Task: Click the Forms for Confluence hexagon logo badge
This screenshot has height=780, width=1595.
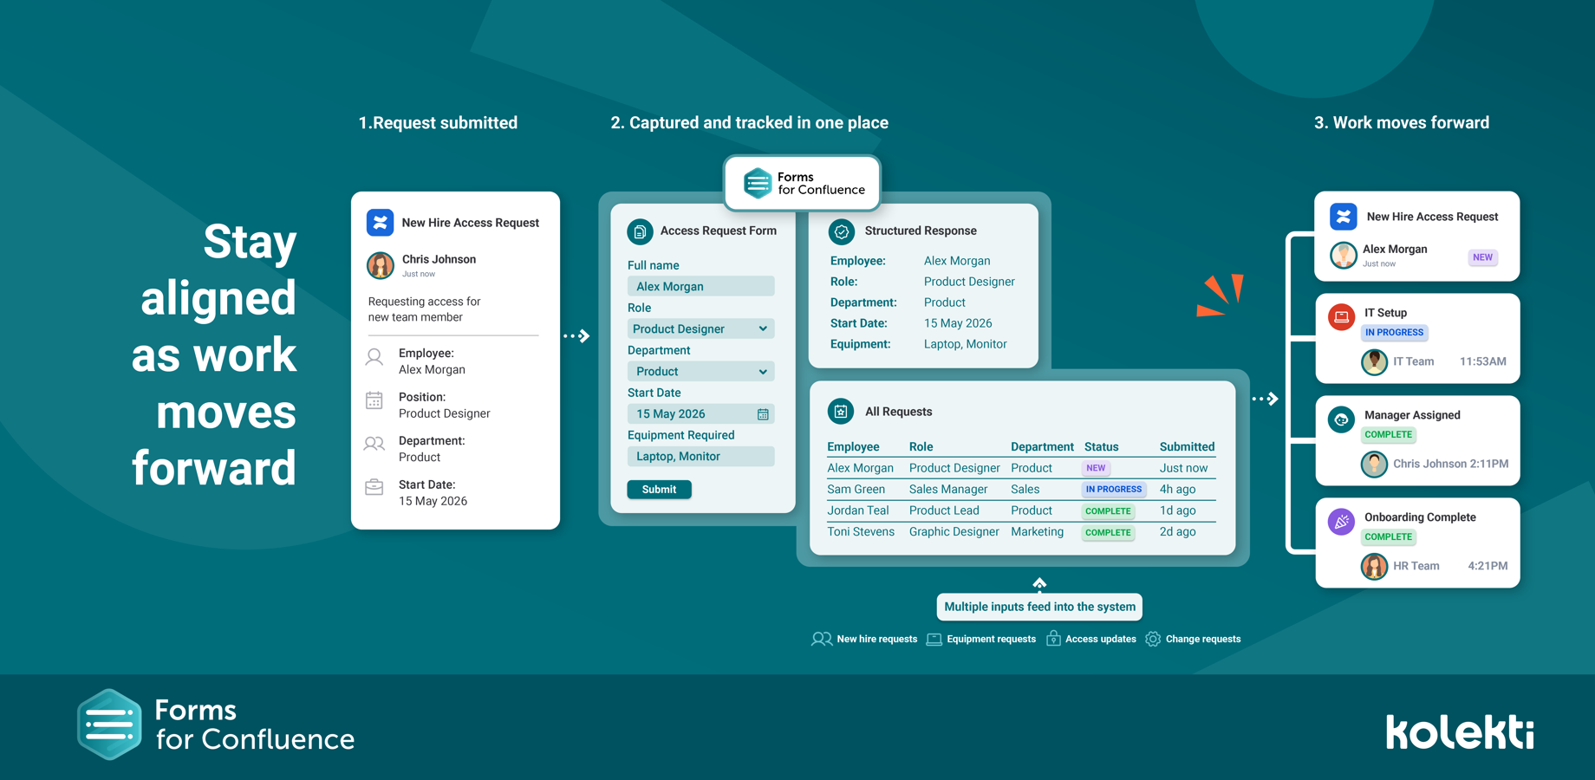Action: [x=757, y=183]
